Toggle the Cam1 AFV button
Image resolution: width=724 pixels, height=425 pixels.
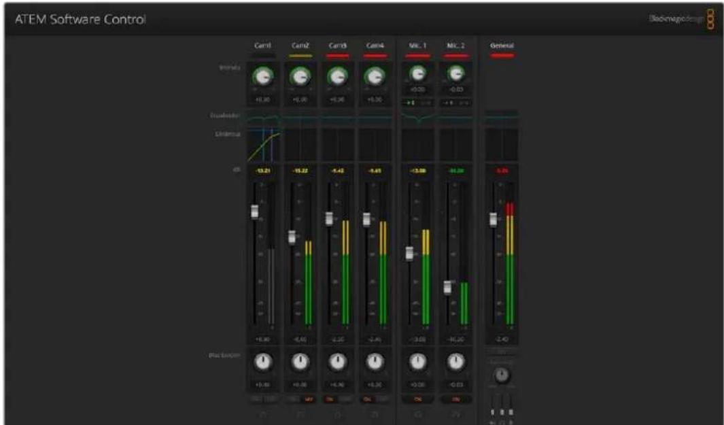coord(271,399)
